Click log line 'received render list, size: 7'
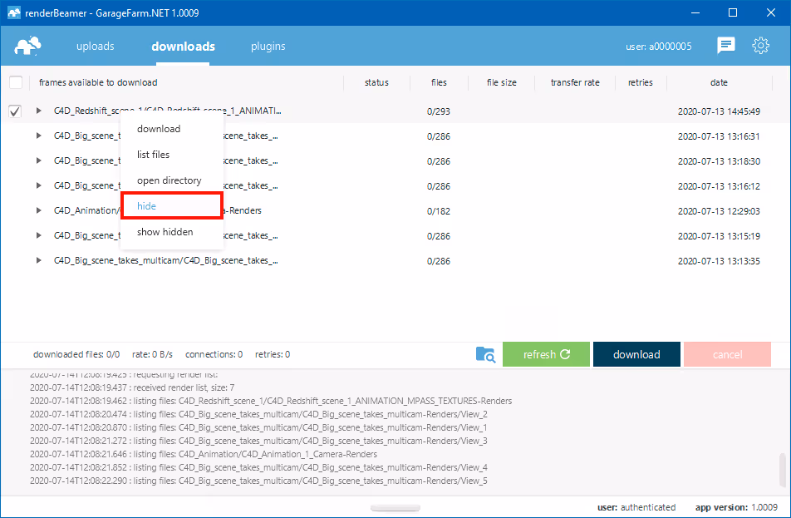This screenshot has height=518, width=791. point(132,387)
